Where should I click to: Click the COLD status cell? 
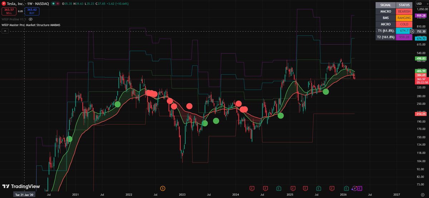pyautogui.click(x=404, y=24)
